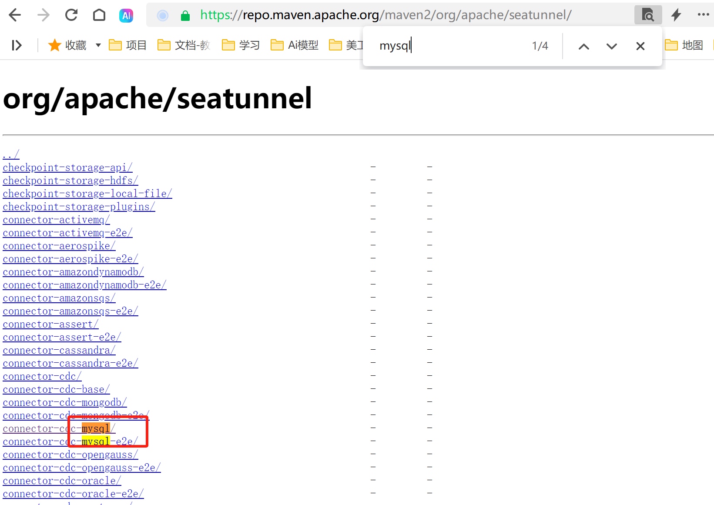Click the lightning bolt icon in toolbar
Screen dimensions: 714x505
[676, 15]
